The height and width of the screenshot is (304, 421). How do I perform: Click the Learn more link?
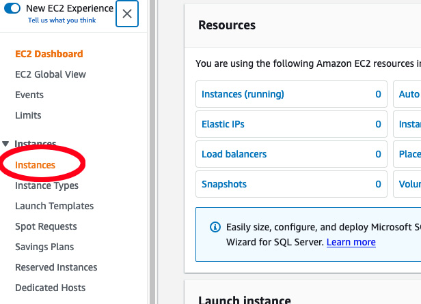[x=351, y=242]
